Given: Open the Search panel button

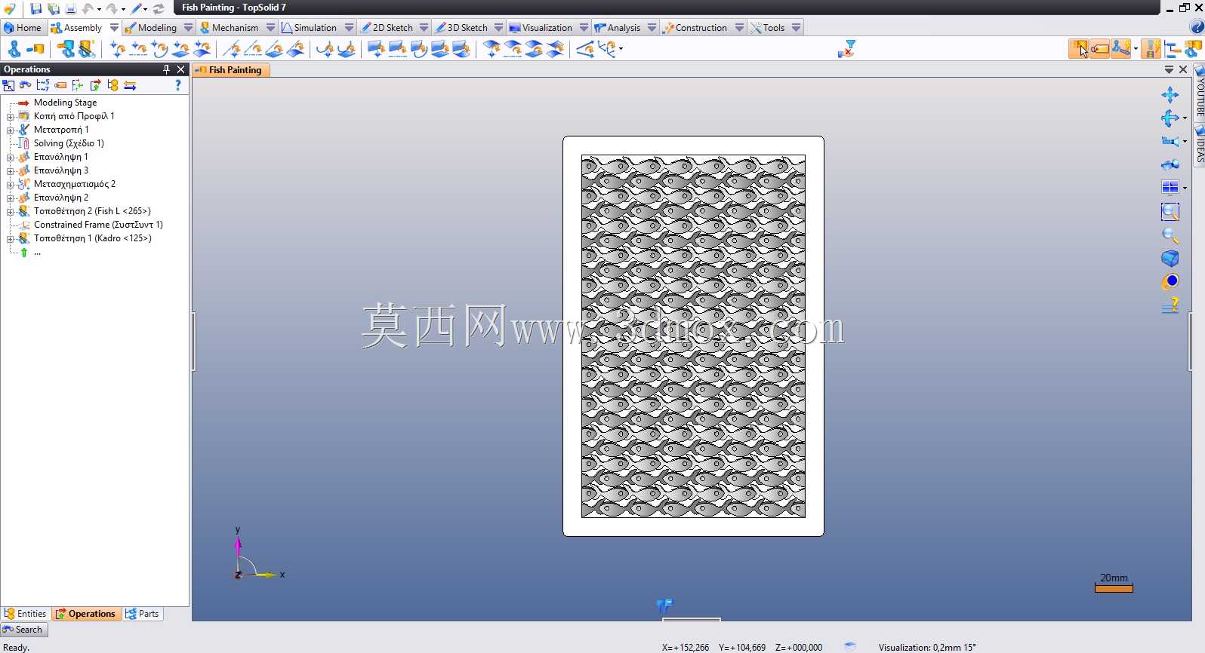Looking at the screenshot, I should pyautogui.click(x=24, y=630).
